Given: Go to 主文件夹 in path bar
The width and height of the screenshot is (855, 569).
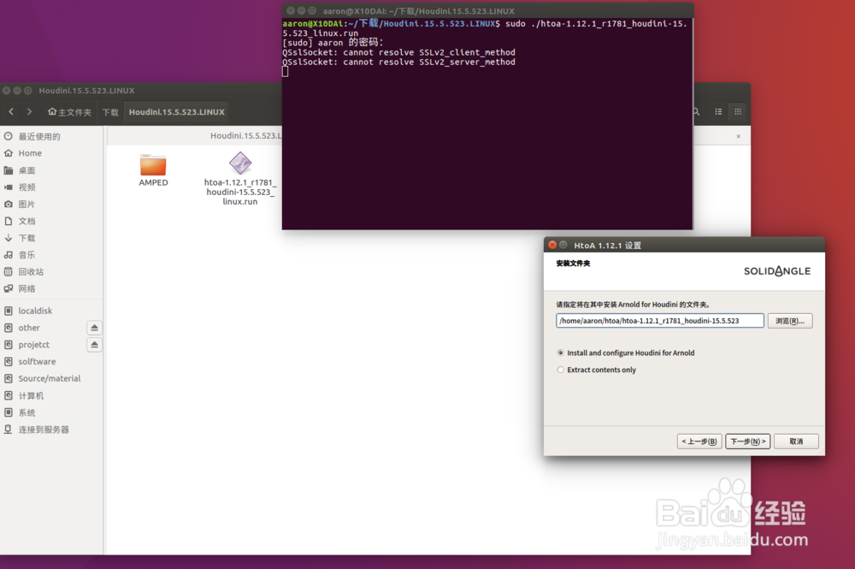Looking at the screenshot, I should point(69,112).
